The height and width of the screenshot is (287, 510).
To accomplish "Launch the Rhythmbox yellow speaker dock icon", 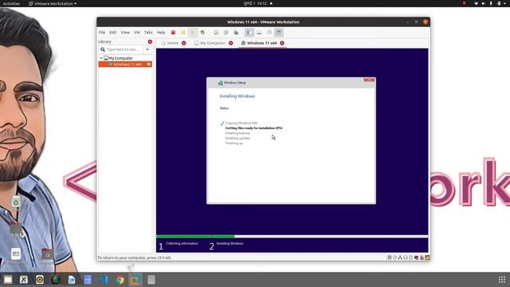I will click(x=40, y=280).
